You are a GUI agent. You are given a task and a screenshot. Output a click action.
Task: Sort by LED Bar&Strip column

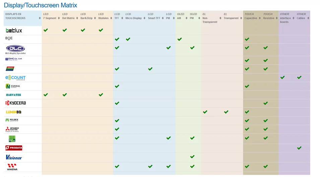tap(95, 18)
